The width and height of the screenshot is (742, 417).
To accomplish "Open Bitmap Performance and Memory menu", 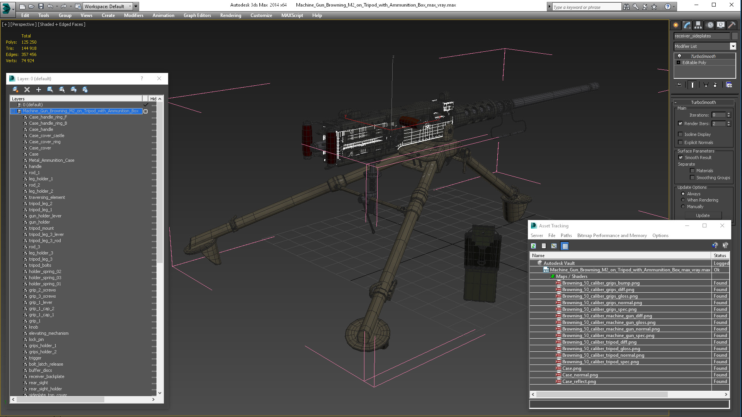I will 612,236.
